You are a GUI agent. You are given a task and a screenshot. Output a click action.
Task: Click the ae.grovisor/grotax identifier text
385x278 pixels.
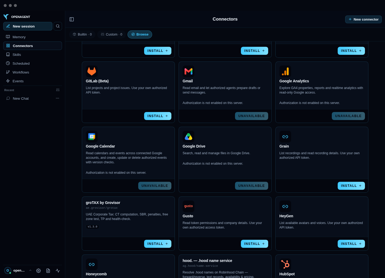pyautogui.click(x=102, y=208)
